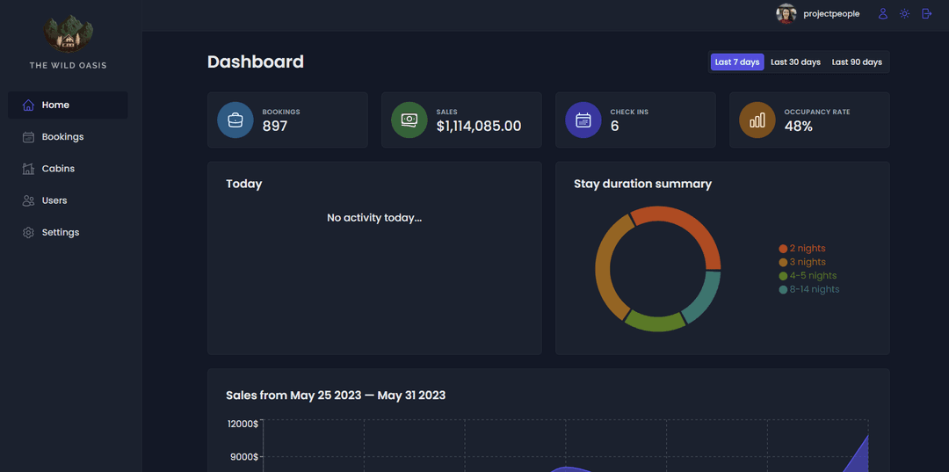Image resolution: width=949 pixels, height=472 pixels.
Task: Click the Settings gear icon in sidebar
Action: [28, 232]
